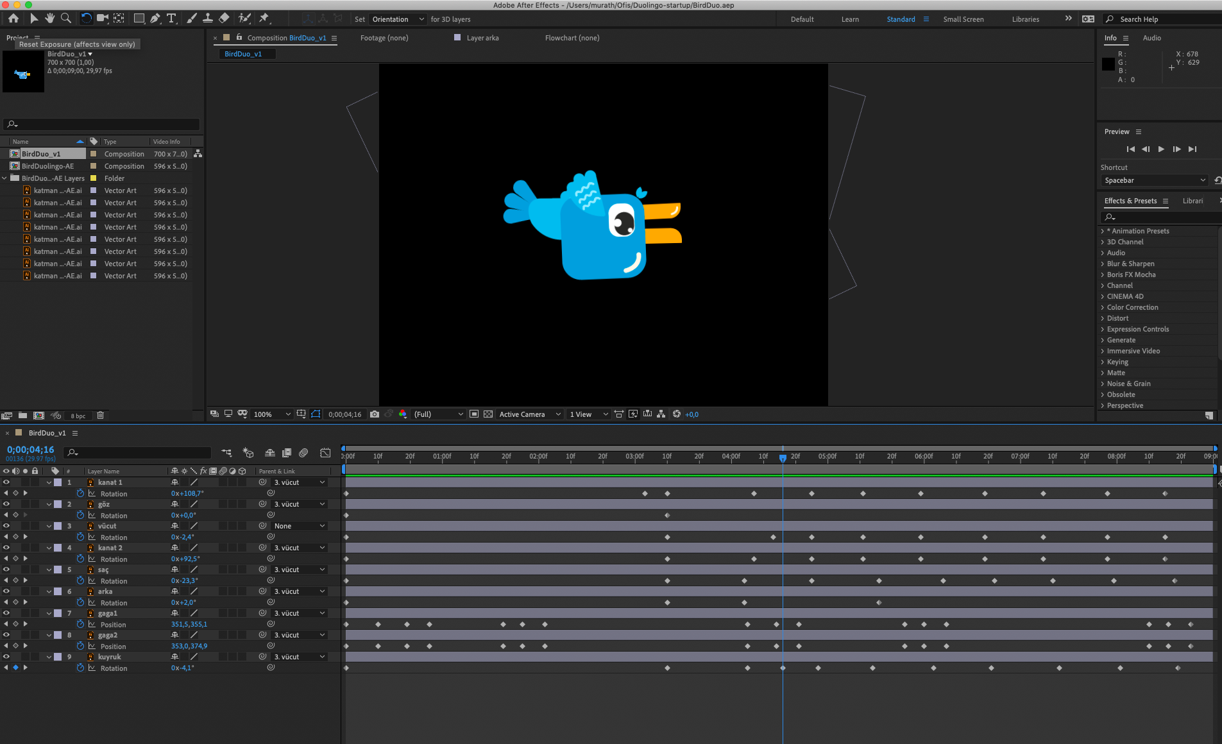The height and width of the screenshot is (744, 1222).
Task: Expand the Animation Presets category
Action: pos(1103,231)
